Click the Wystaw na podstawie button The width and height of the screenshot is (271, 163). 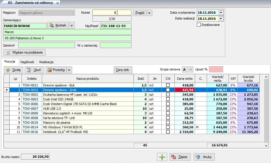[24, 52]
